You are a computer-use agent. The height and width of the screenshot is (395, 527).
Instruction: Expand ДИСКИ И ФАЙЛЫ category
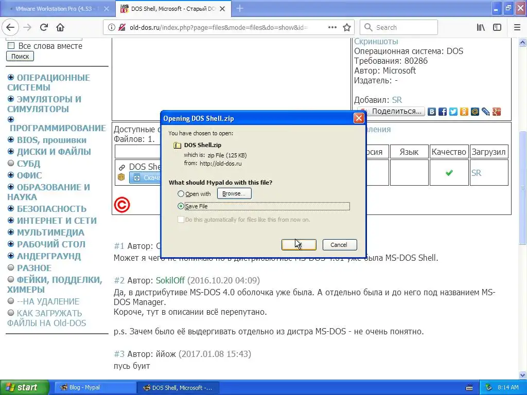point(11,151)
